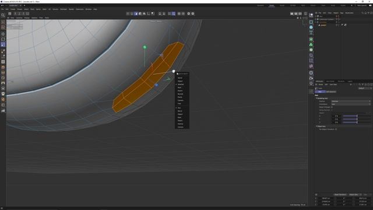
Task: Toggle Y axis lock in top toolbar
Action: (19, 13)
